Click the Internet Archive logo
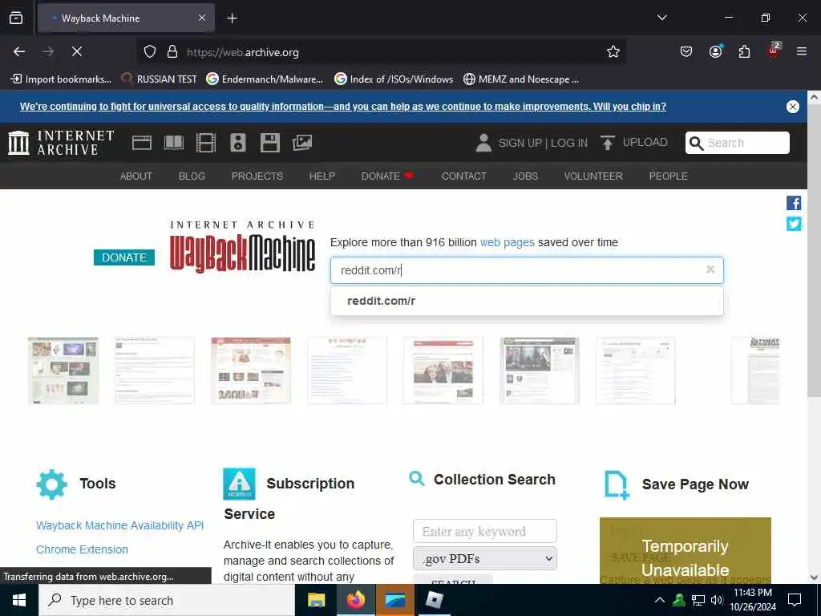Viewport: 821px width, 616px height. coord(61,143)
